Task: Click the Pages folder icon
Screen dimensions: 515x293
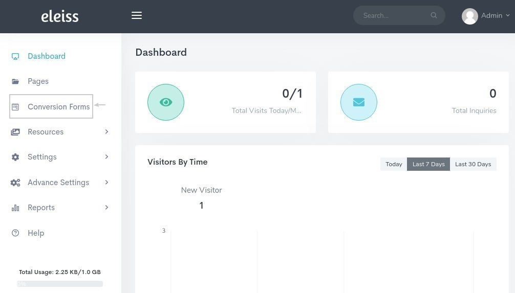Action: 15,81
